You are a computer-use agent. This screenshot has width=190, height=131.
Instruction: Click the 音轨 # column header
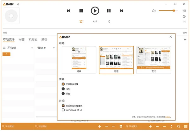tap(41, 48)
